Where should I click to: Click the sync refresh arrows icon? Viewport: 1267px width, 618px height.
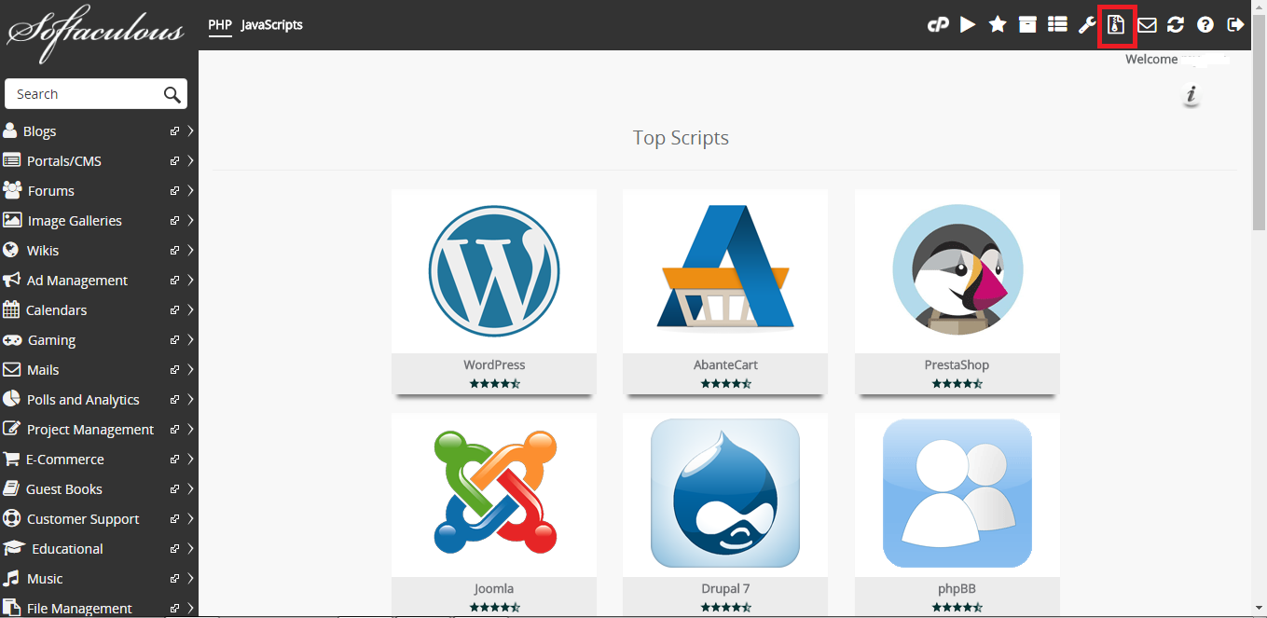click(x=1176, y=25)
